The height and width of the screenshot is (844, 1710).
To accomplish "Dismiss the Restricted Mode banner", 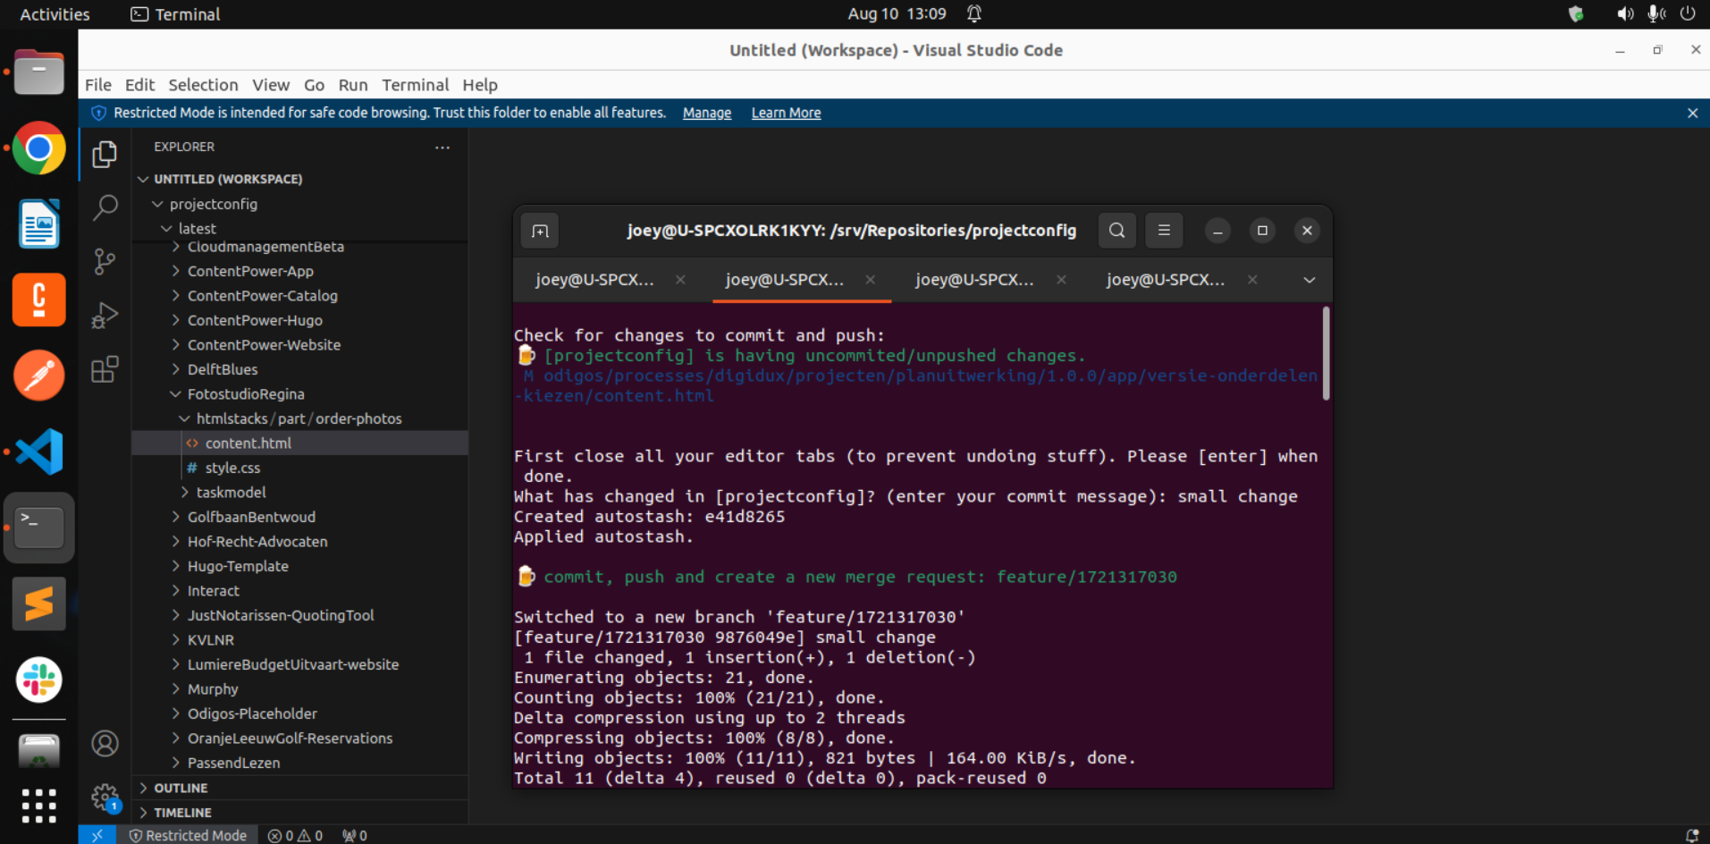I will pos(1692,114).
